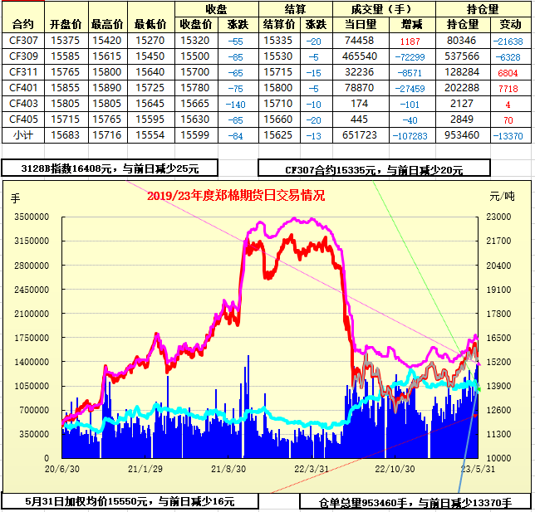Click the 小计 subtotal row label
Screen dimensions: 535x512
[x=23, y=134]
